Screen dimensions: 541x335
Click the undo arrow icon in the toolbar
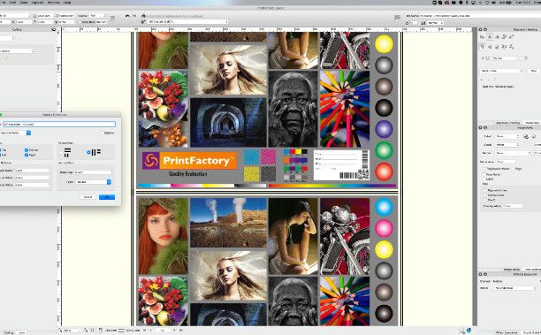(127, 16)
